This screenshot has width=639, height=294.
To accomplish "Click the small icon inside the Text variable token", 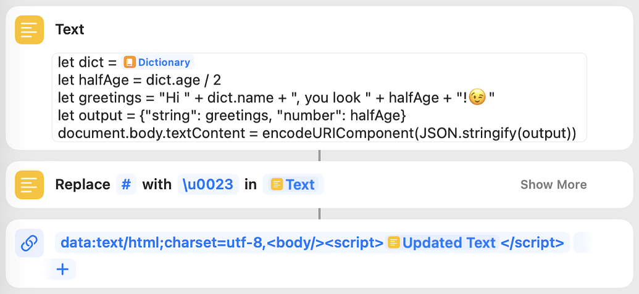I will pos(277,185).
